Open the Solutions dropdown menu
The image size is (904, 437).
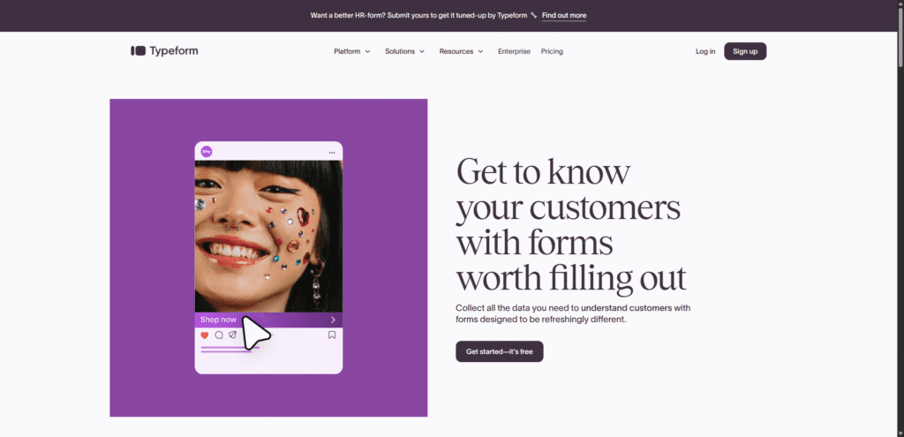click(x=404, y=51)
